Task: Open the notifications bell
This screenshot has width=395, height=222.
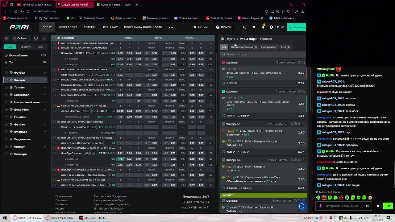Action: 263,27
